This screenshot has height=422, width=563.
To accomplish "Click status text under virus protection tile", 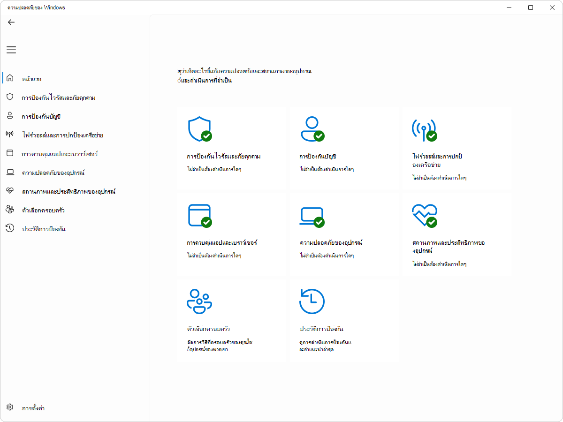I will point(214,169).
